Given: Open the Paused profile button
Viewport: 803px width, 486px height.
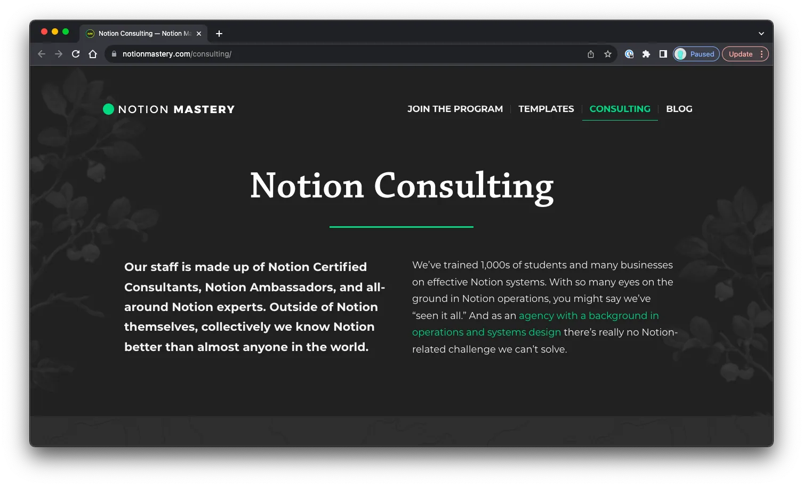Looking at the screenshot, I should (696, 54).
